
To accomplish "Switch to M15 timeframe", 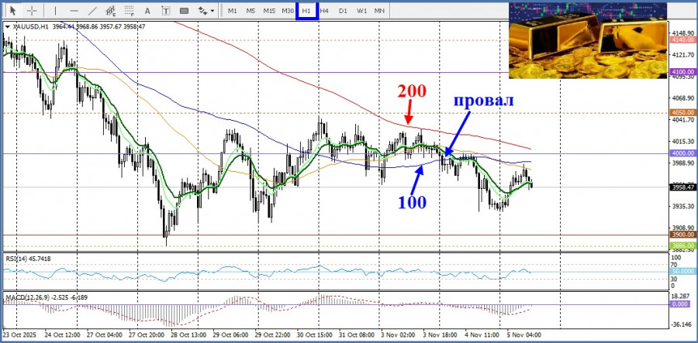I will pos(269,11).
